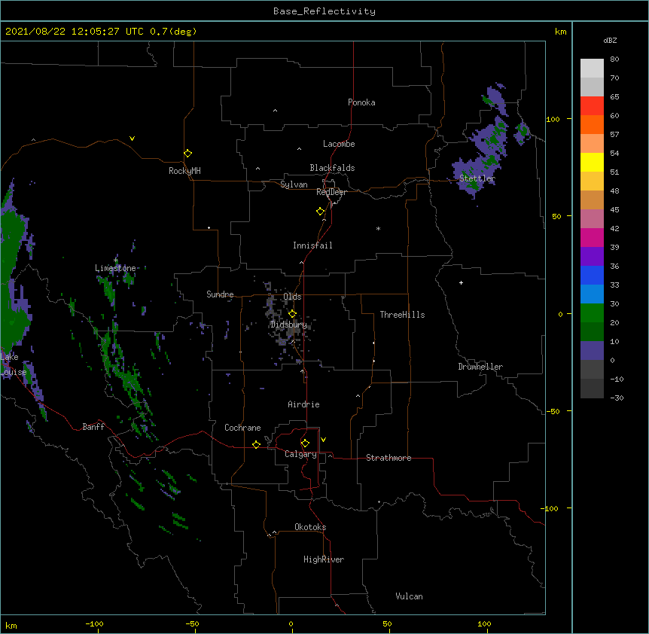Viewport: 649px width, 634px height.
Task: Click the white plus marker north of Drumheller
Action: (461, 282)
